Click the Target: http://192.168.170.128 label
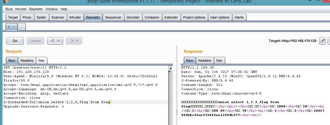 [x=292, y=41]
